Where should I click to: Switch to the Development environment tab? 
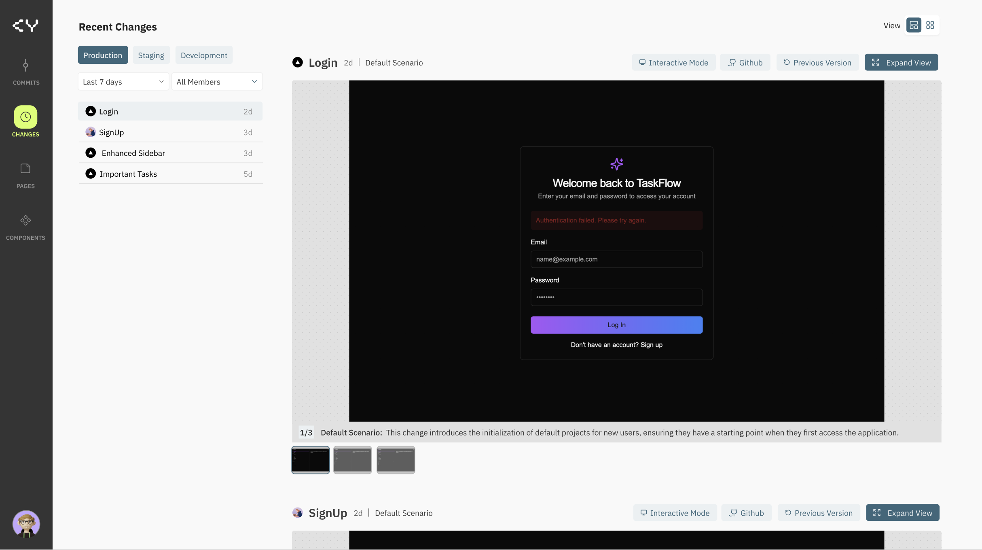(x=204, y=55)
